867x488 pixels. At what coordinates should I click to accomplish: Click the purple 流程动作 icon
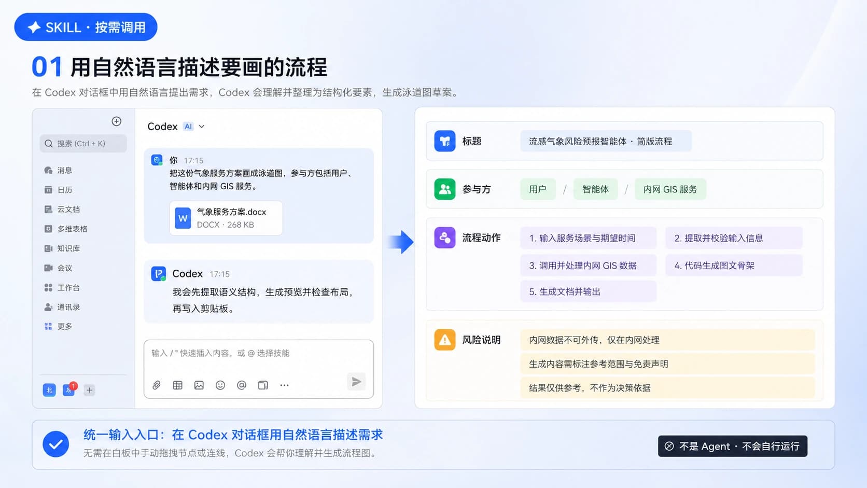click(x=445, y=238)
